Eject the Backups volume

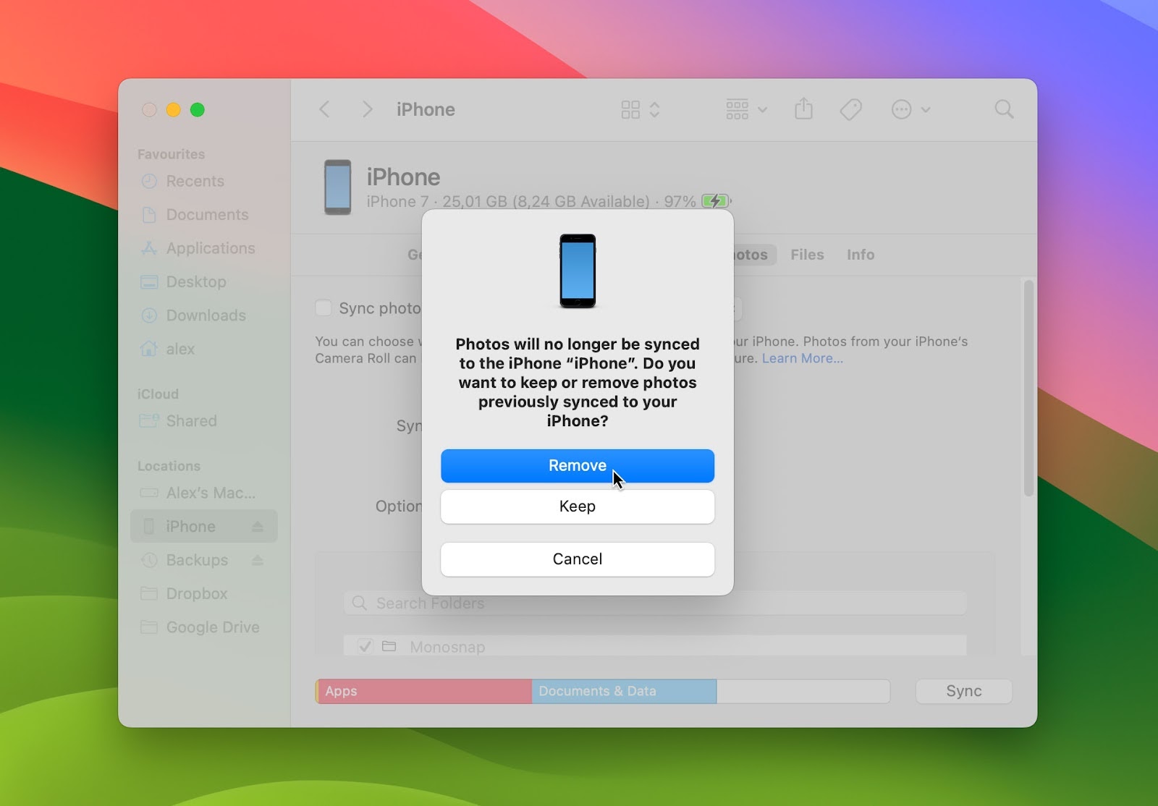(x=258, y=560)
